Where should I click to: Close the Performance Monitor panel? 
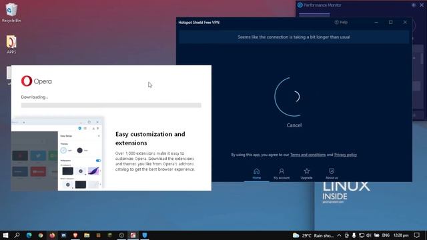pos(422,5)
